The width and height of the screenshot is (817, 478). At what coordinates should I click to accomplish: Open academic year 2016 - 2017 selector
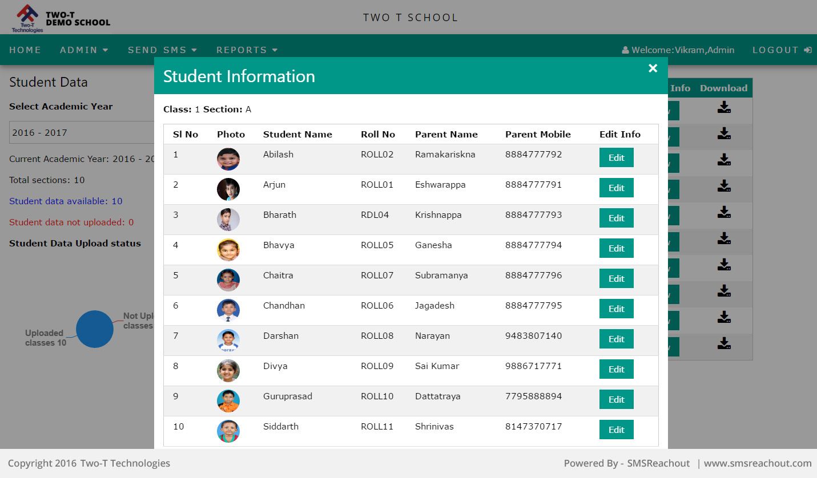[x=82, y=132]
